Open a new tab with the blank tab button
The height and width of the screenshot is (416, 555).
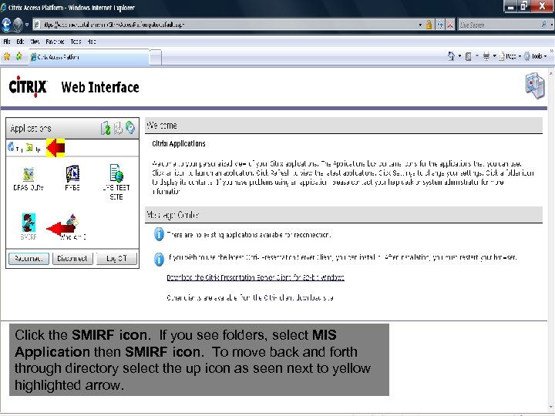pos(156,57)
